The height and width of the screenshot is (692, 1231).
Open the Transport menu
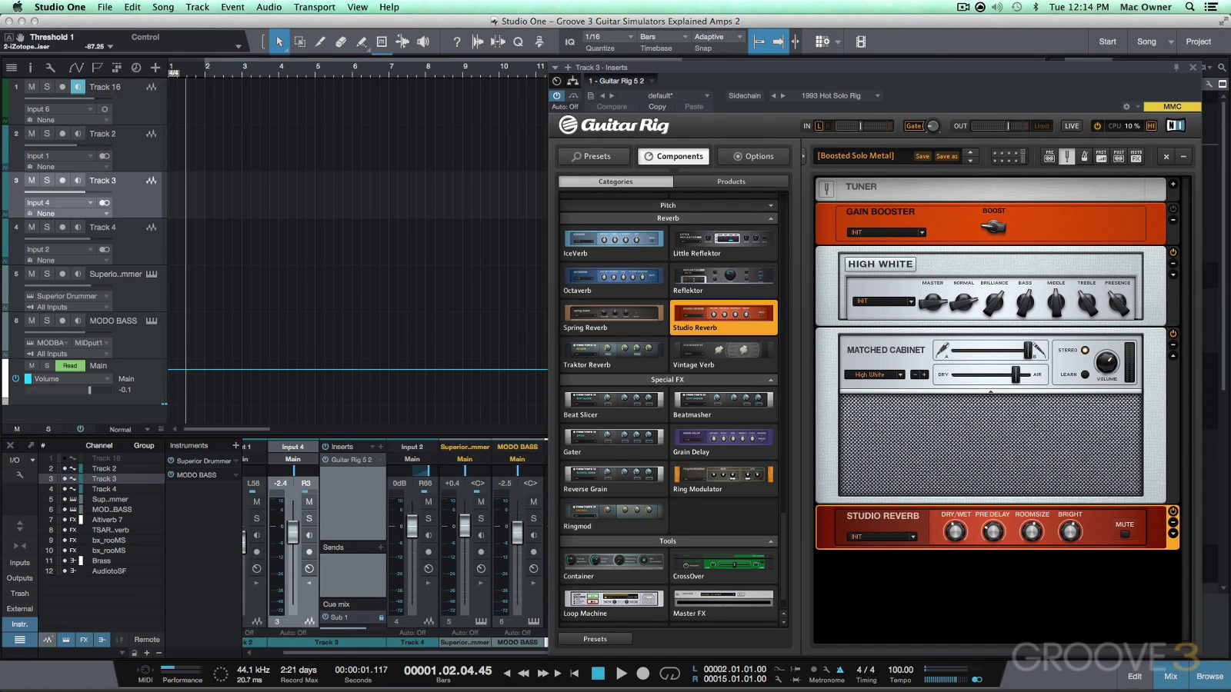coord(314,7)
